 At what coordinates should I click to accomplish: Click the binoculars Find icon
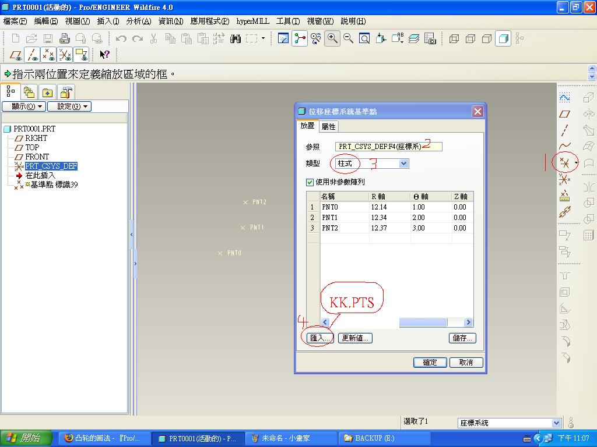[x=236, y=38]
